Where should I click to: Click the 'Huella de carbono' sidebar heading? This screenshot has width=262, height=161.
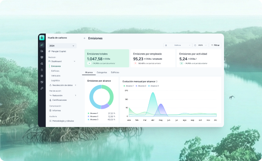tap(57, 38)
